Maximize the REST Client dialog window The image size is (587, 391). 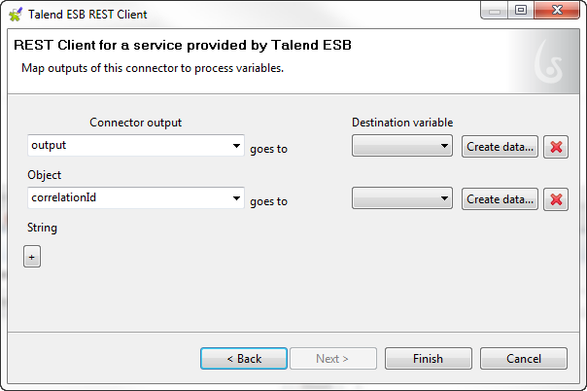click(x=521, y=12)
